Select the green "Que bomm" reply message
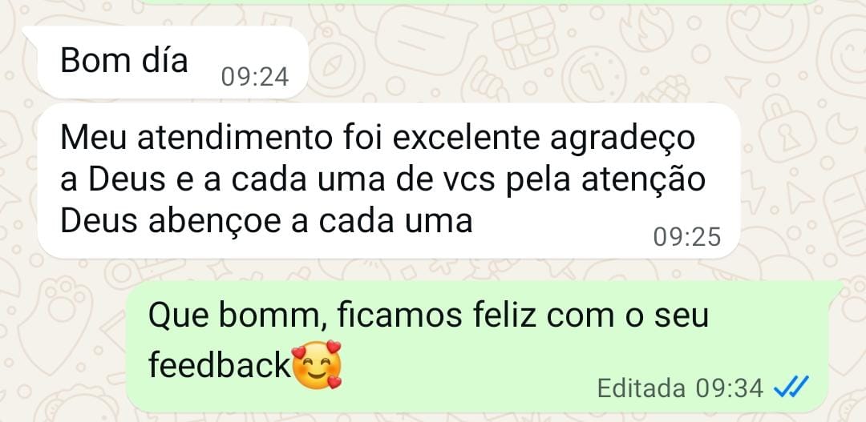The width and height of the screenshot is (866, 422). pos(484,346)
